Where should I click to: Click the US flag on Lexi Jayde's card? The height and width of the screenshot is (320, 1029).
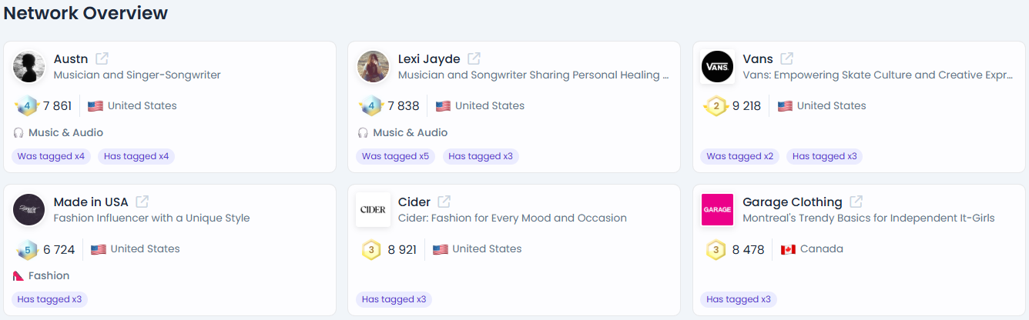443,106
